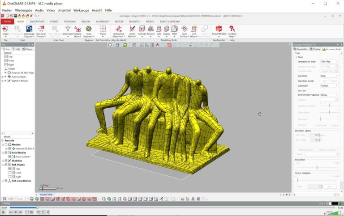The image size is (344, 216).
Task: Open Context Help
Action: [x=232, y=31]
